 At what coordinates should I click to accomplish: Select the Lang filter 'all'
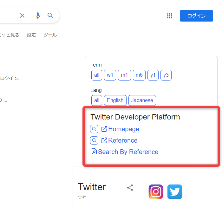97,100
